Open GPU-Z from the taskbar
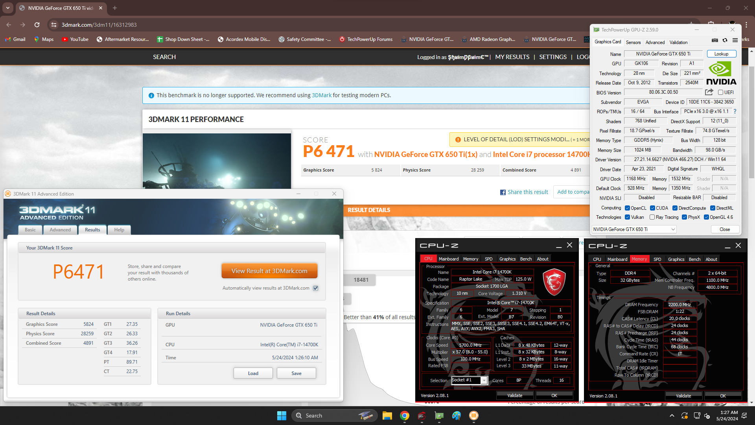This screenshot has height=425, width=755. click(439, 416)
